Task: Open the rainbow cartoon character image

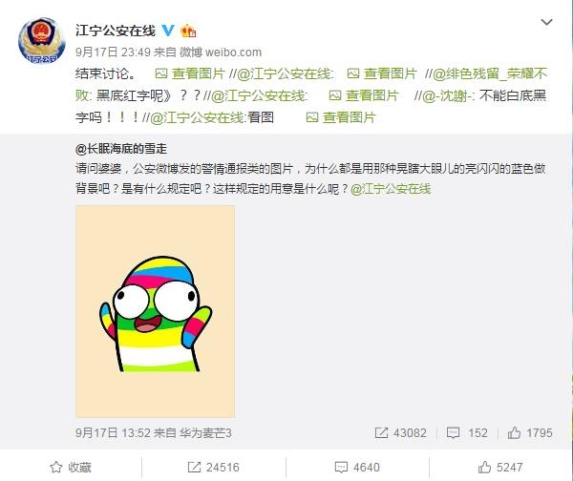Action: pyautogui.click(x=155, y=311)
